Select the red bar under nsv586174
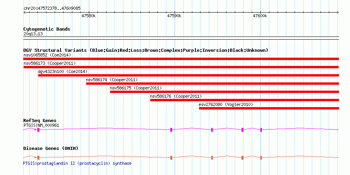 pos(212,84)
